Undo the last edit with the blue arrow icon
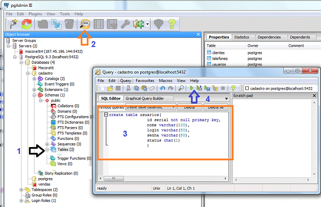 click(x=162, y=88)
